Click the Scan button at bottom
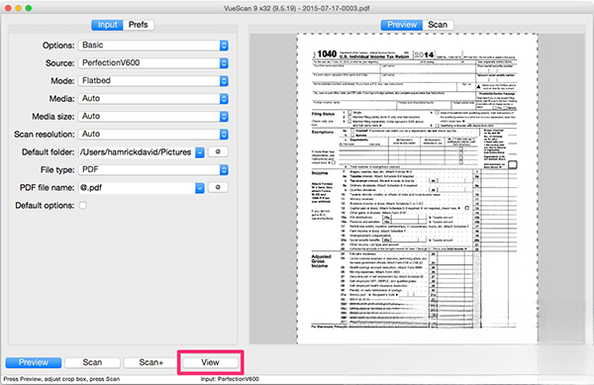The width and height of the screenshot is (594, 385). coord(92,362)
